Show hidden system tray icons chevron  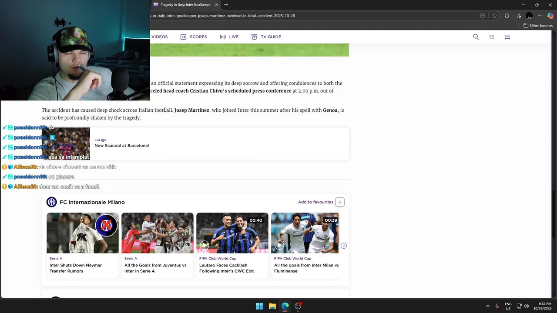(488, 306)
